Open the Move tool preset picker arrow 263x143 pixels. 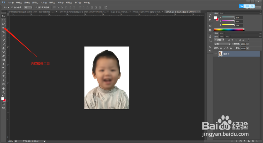[8, 7]
